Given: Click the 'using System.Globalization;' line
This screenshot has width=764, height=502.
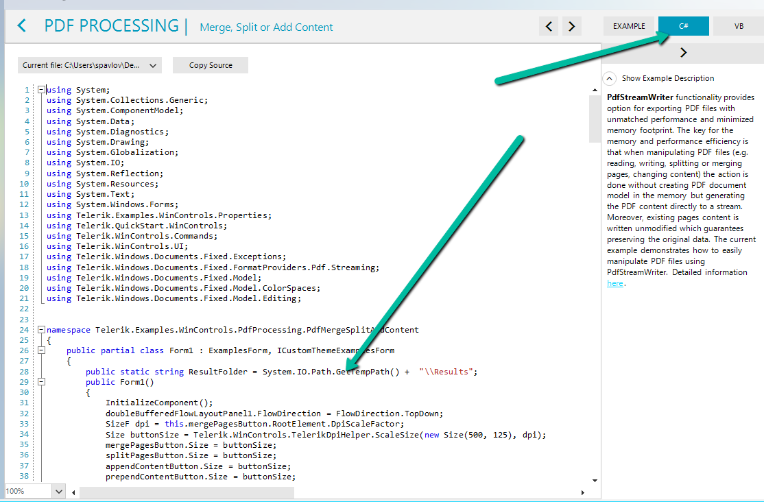Looking at the screenshot, I should [x=112, y=152].
